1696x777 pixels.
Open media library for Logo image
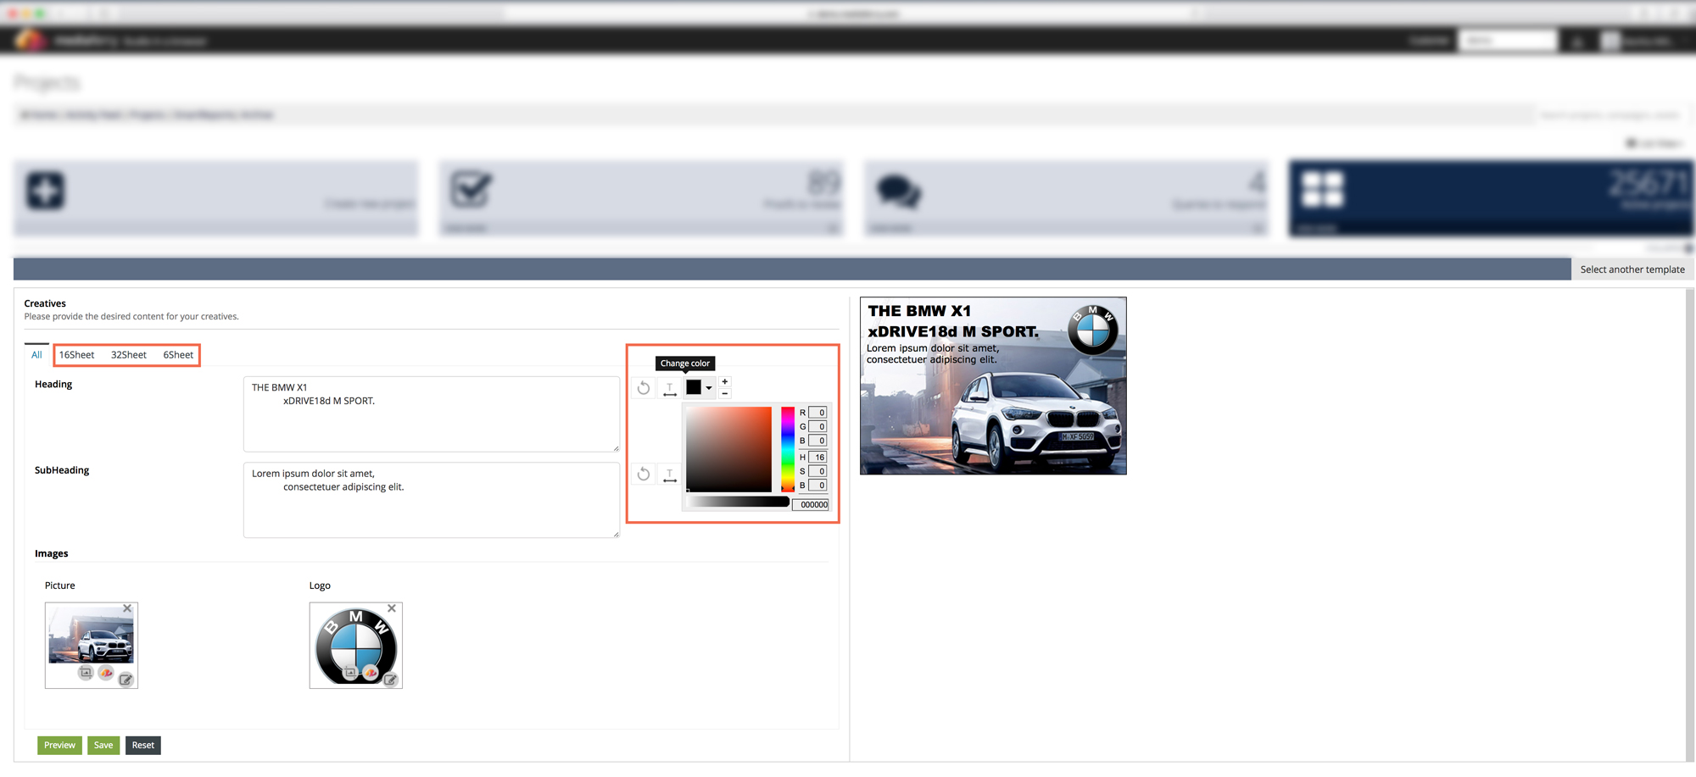point(371,673)
